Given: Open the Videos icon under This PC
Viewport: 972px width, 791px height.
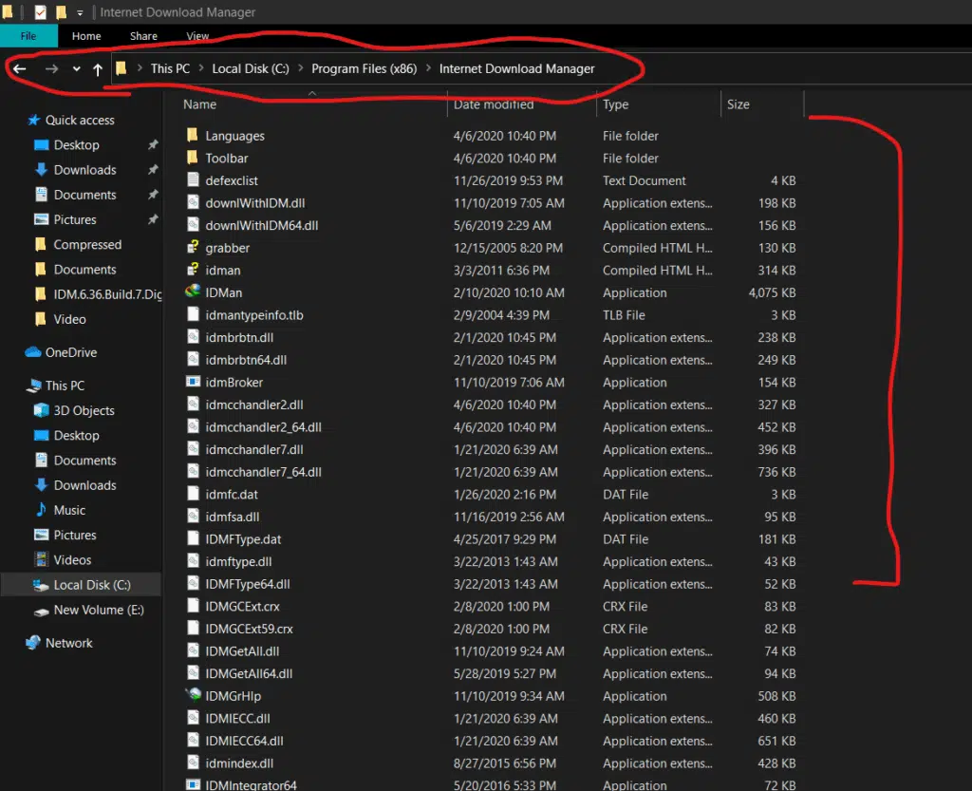Looking at the screenshot, I should click(x=41, y=559).
